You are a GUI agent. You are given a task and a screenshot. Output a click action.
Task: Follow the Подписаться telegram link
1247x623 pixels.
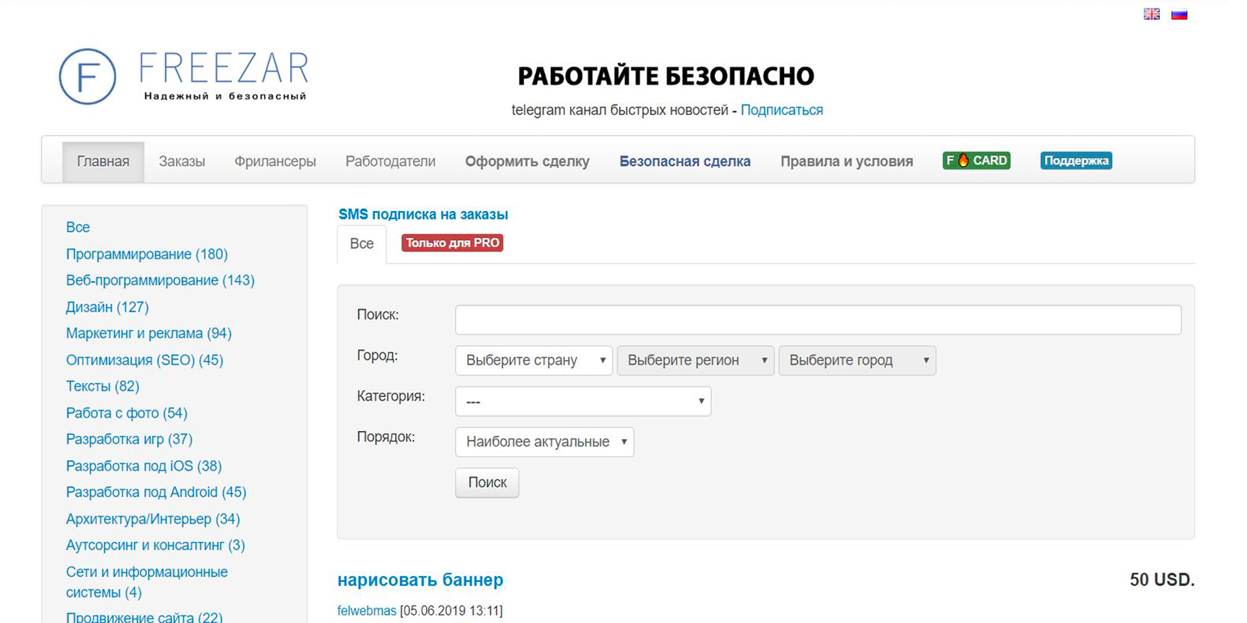tap(782, 110)
